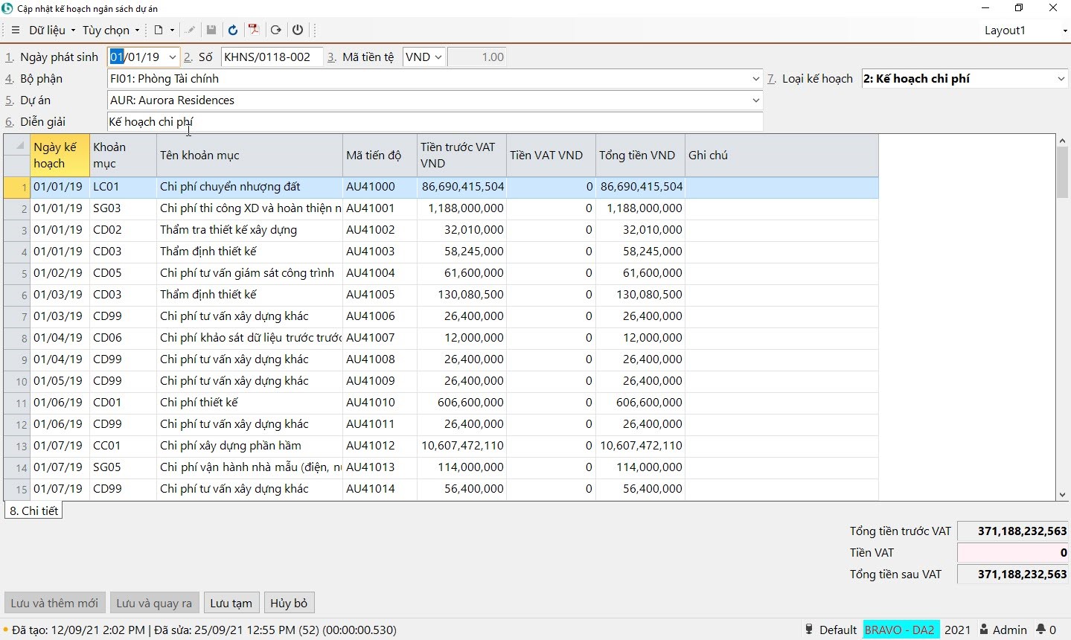Screen dimensions: 1071x640
Task: Expand the Bộ phận dropdown
Action: pyautogui.click(x=756, y=79)
